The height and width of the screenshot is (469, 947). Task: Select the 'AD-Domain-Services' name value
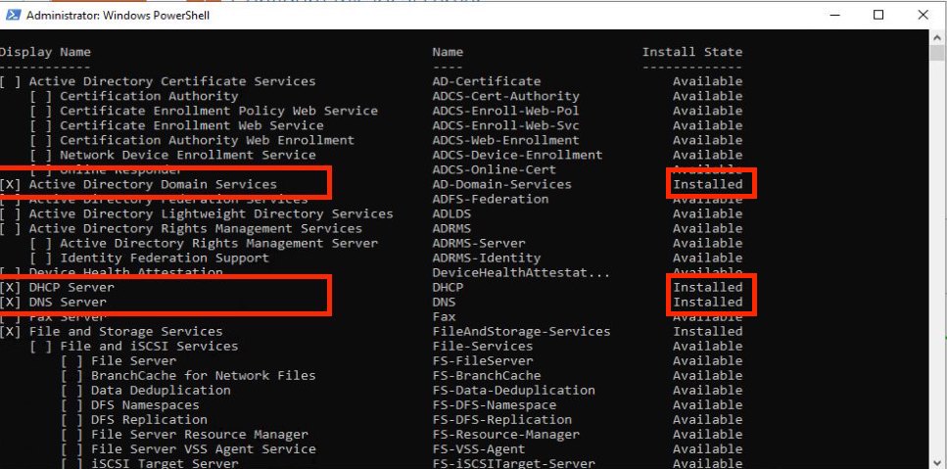click(x=501, y=184)
